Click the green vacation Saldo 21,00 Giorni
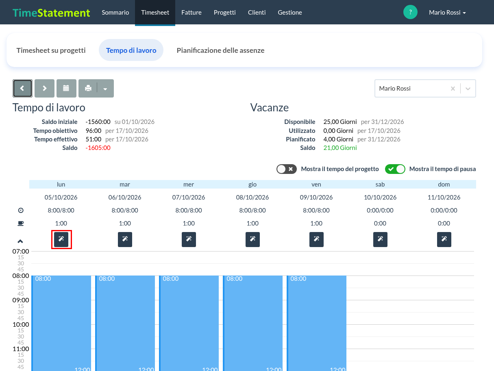 [x=340, y=148]
